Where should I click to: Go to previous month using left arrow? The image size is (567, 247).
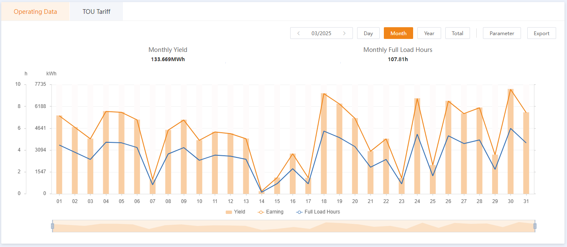[x=298, y=33]
